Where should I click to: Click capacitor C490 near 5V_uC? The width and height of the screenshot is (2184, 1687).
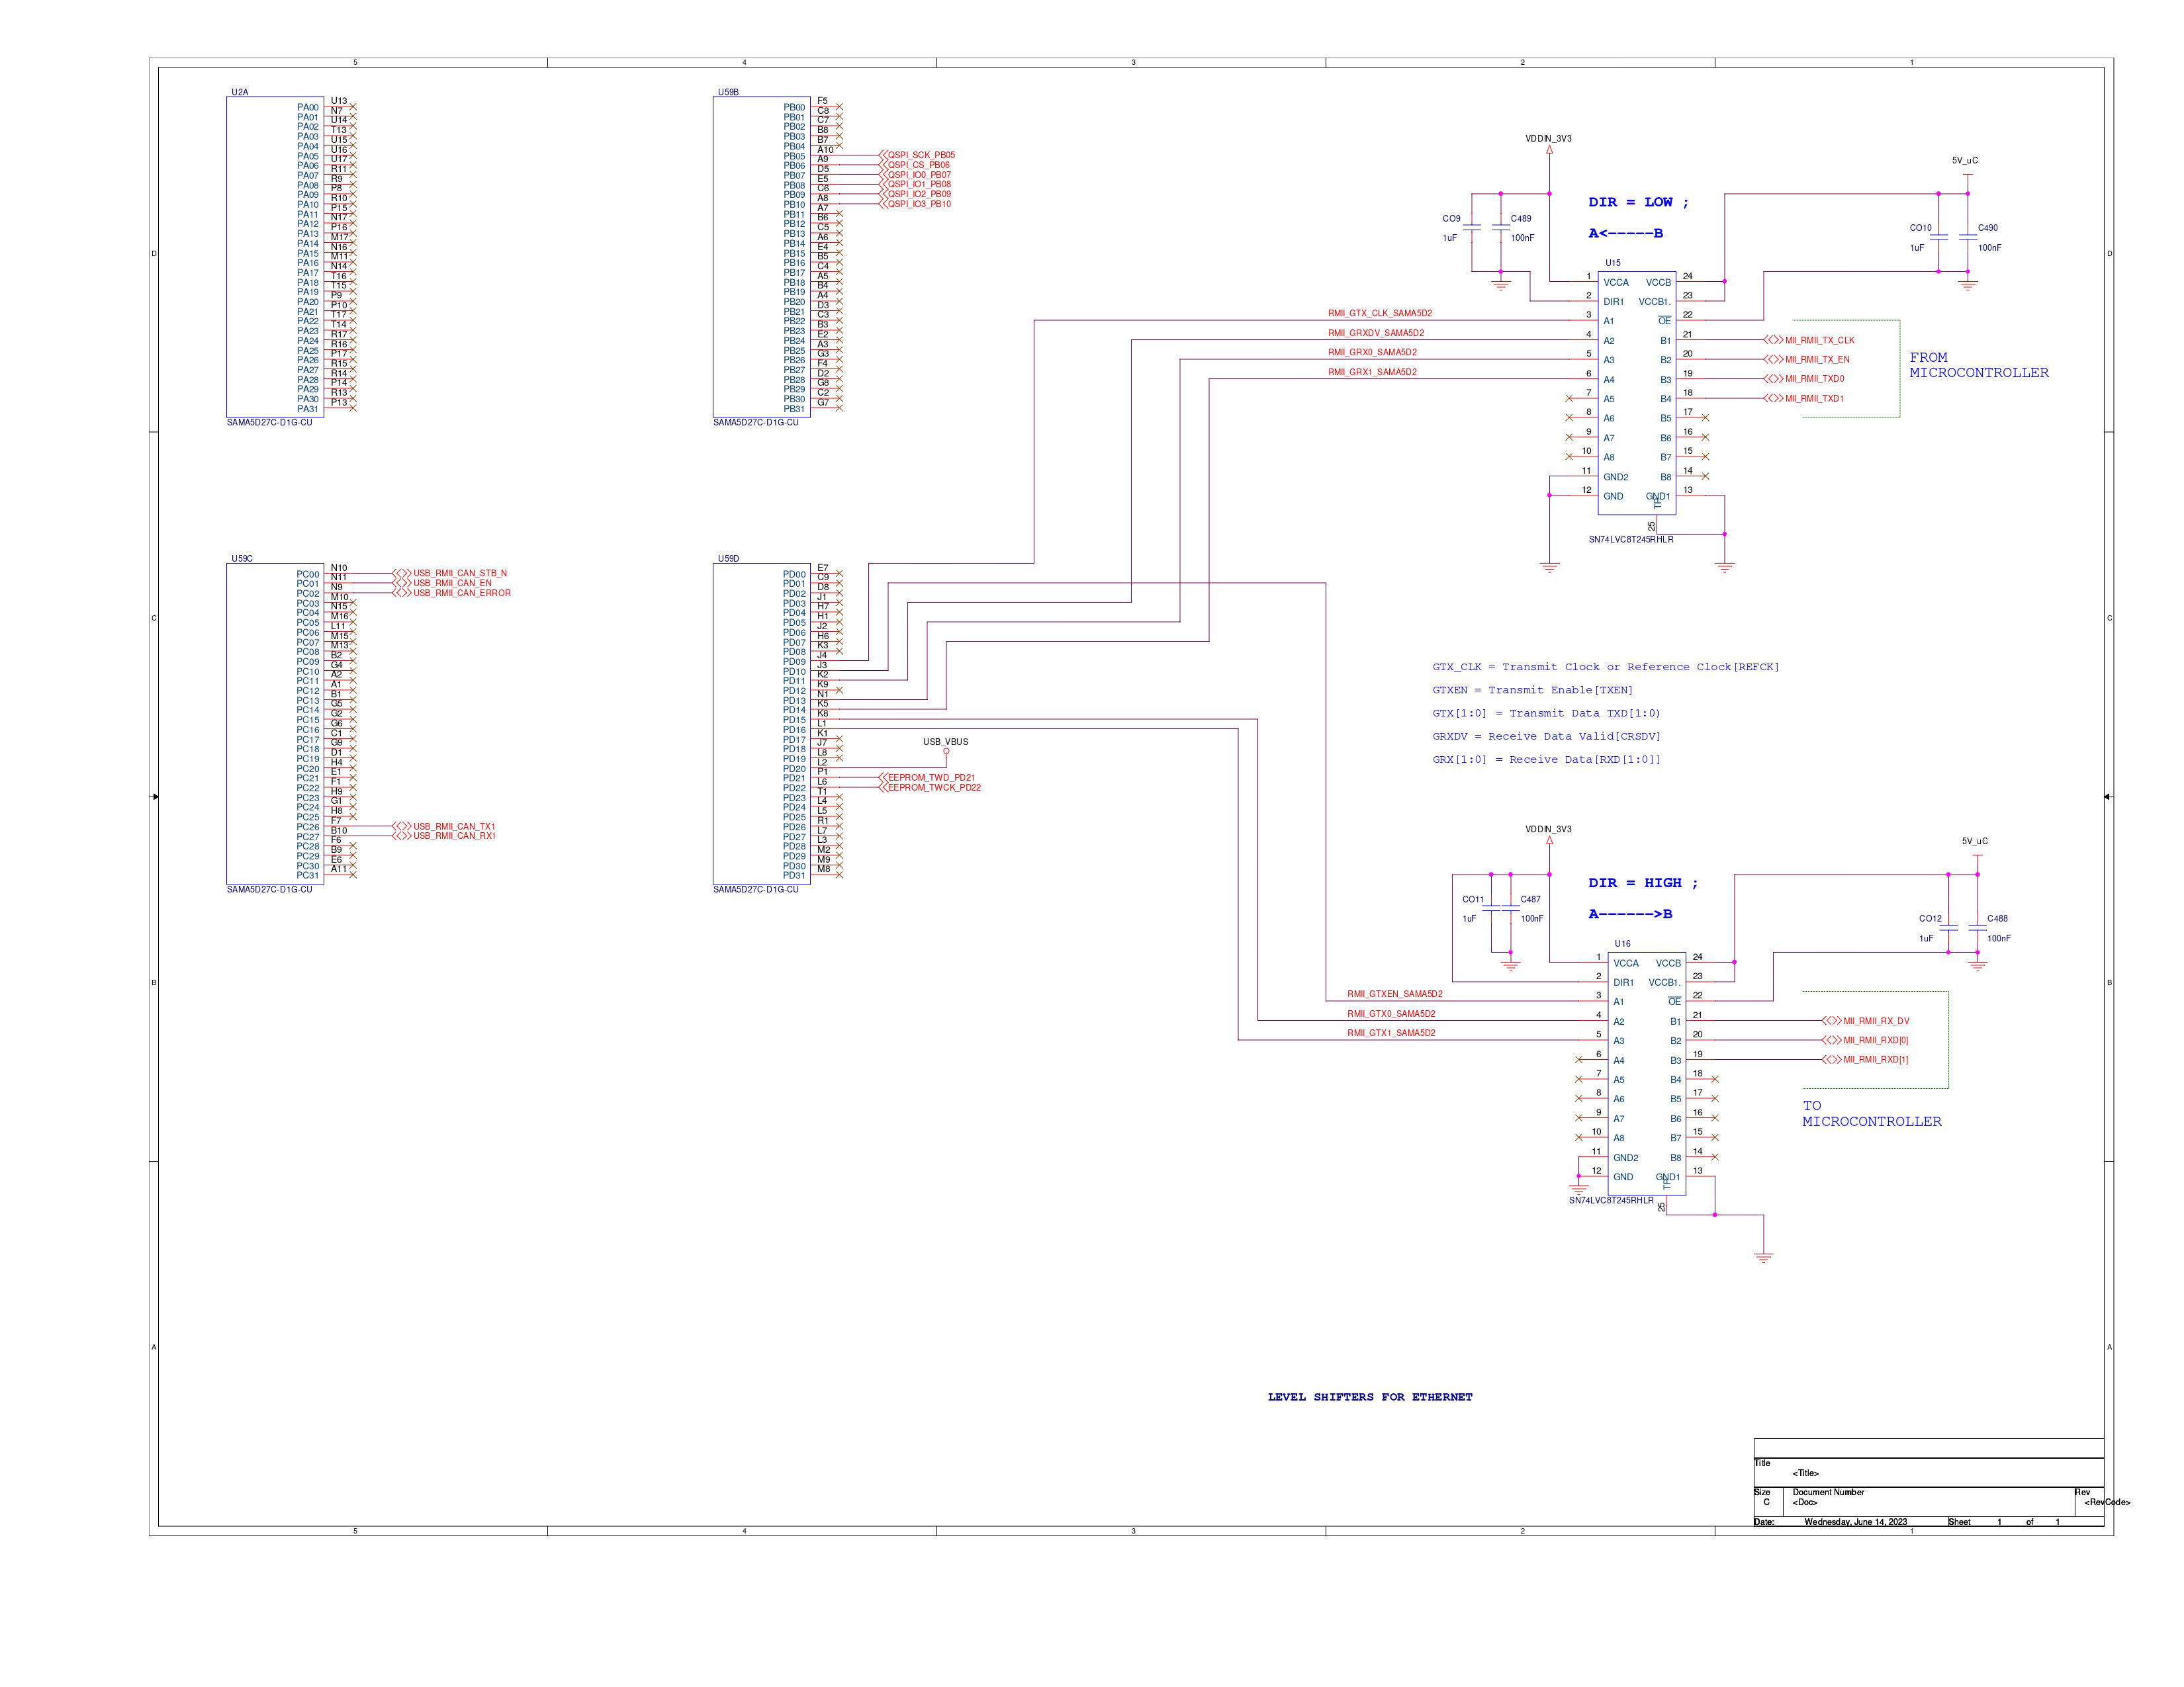[1967, 238]
